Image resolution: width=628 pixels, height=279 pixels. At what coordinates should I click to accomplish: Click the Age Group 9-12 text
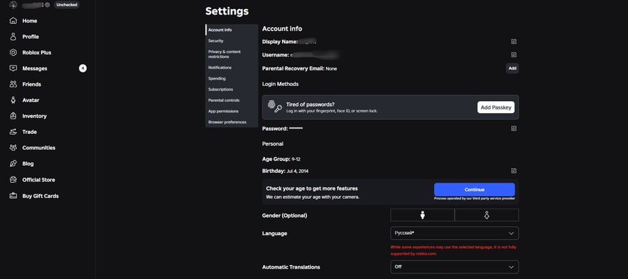click(x=281, y=159)
